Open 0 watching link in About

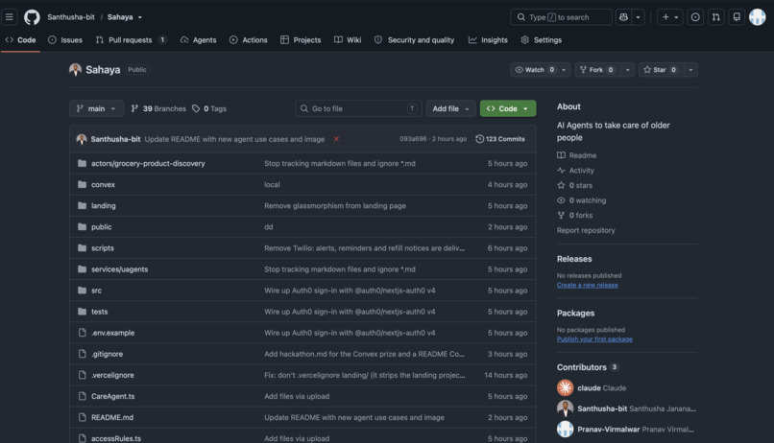point(582,200)
